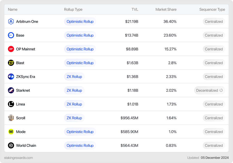Image resolution: width=233 pixels, height=163 pixels.
Task: Select the Linea name text
Action: pyautogui.click(x=20, y=104)
